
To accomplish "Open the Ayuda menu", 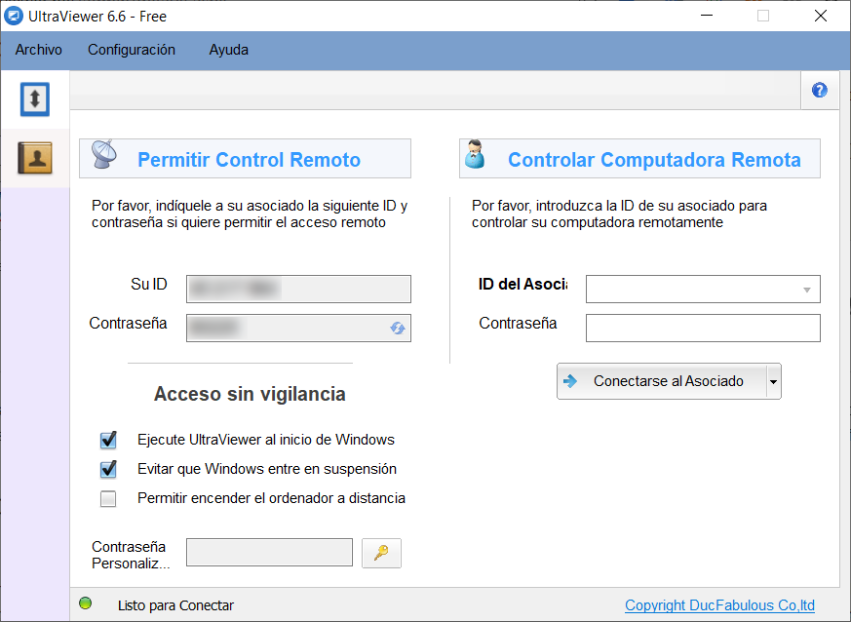I will click(x=228, y=50).
